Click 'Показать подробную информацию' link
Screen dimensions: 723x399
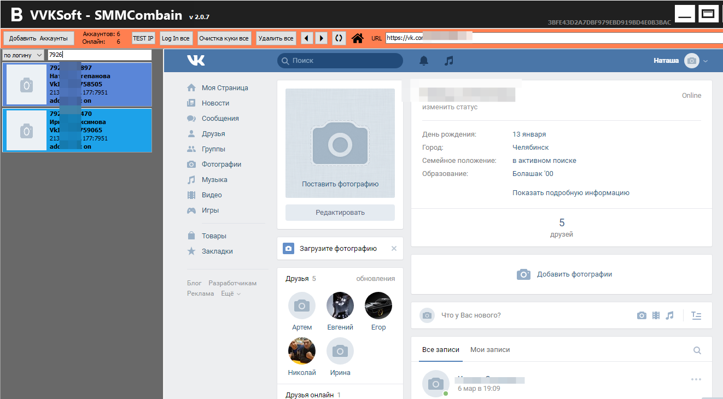570,193
